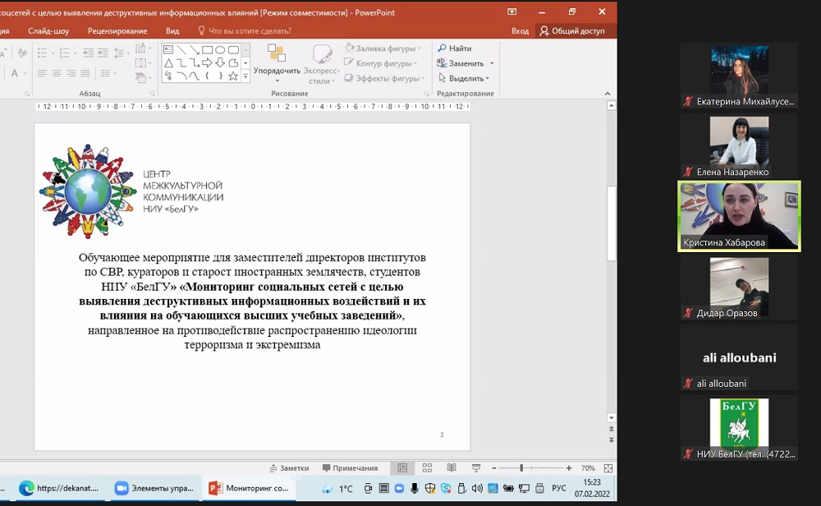Click fit slide to window icon
821x506 pixels.
(608, 468)
